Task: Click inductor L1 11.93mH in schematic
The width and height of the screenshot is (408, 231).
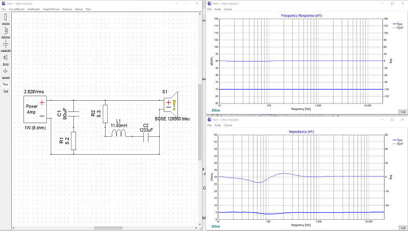Action: tap(119, 133)
